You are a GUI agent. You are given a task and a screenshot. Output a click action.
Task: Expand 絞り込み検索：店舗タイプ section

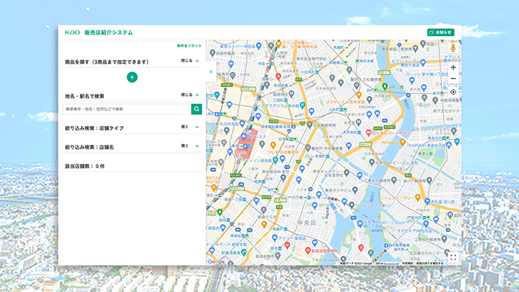tap(190, 127)
